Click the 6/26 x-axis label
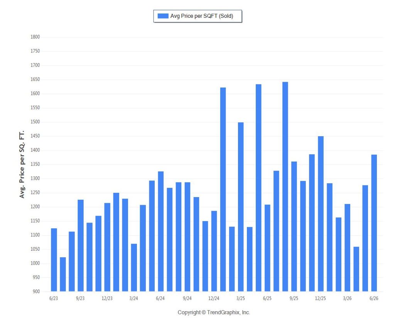395x329 pixels. (x=374, y=299)
